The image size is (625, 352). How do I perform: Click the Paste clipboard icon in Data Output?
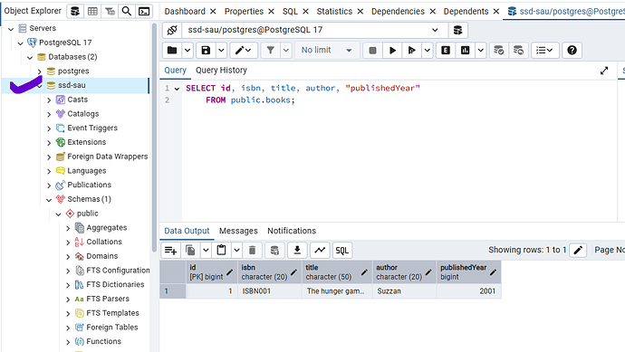click(x=221, y=250)
